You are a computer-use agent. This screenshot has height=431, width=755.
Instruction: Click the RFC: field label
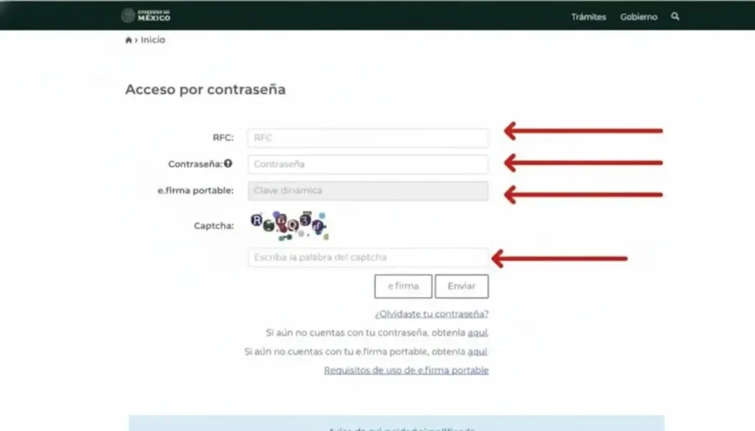click(223, 138)
